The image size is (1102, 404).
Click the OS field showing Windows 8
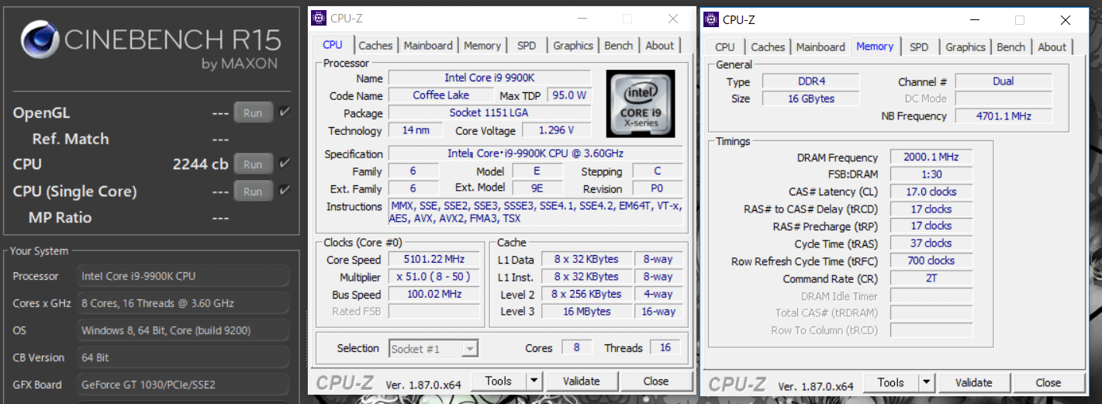pos(182,330)
